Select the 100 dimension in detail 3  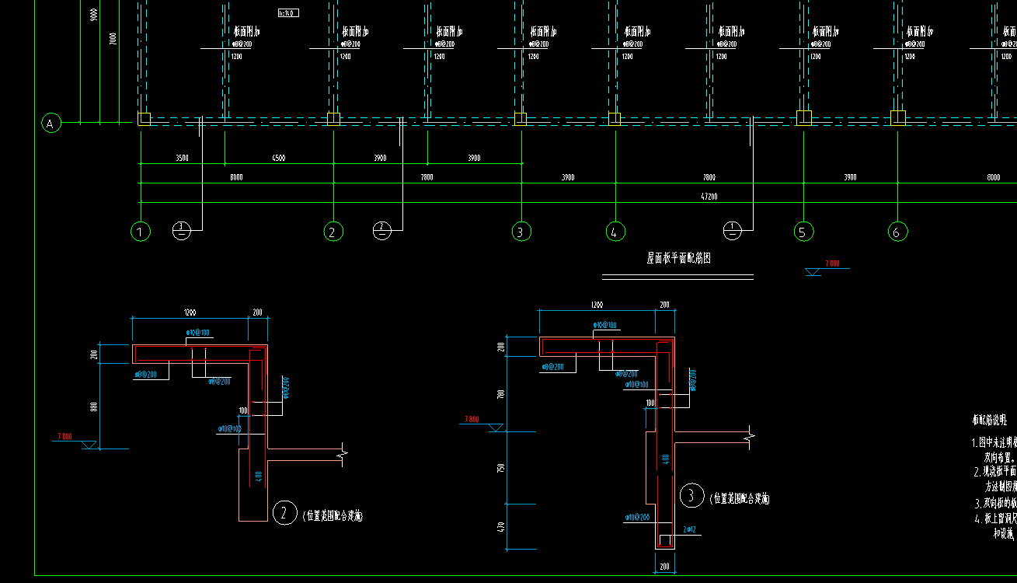650,403
